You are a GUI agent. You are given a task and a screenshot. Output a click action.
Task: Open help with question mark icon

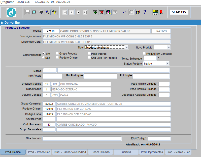click(x=145, y=12)
